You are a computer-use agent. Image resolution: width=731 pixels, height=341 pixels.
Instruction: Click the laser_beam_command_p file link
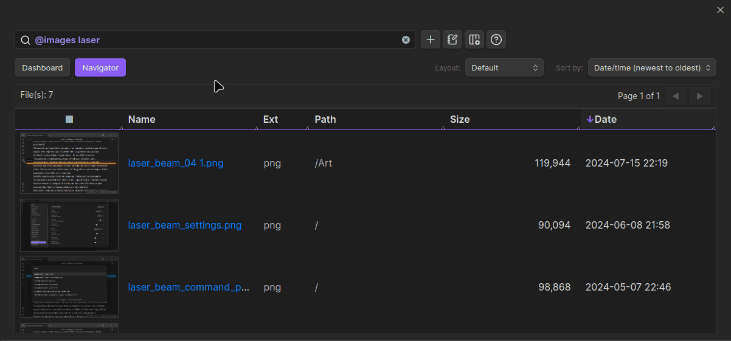tap(189, 287)
